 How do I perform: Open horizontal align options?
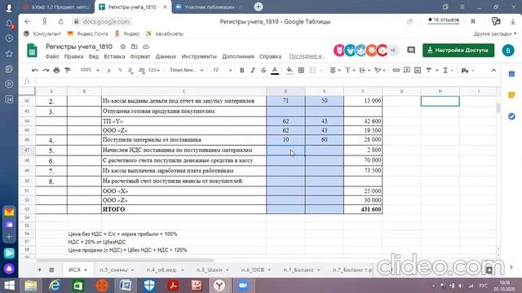pos(334,70)
